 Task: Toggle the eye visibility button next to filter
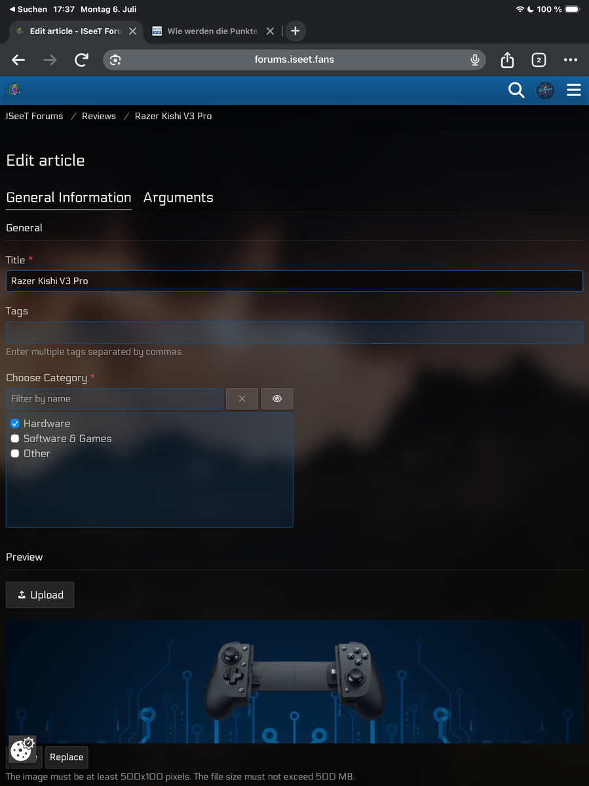click(277, 399)
